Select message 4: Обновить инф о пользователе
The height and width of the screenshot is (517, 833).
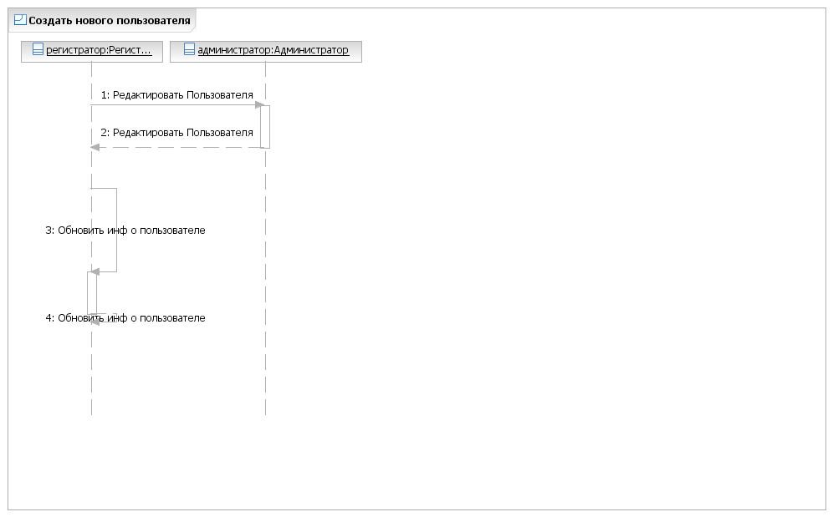[125, 318]
